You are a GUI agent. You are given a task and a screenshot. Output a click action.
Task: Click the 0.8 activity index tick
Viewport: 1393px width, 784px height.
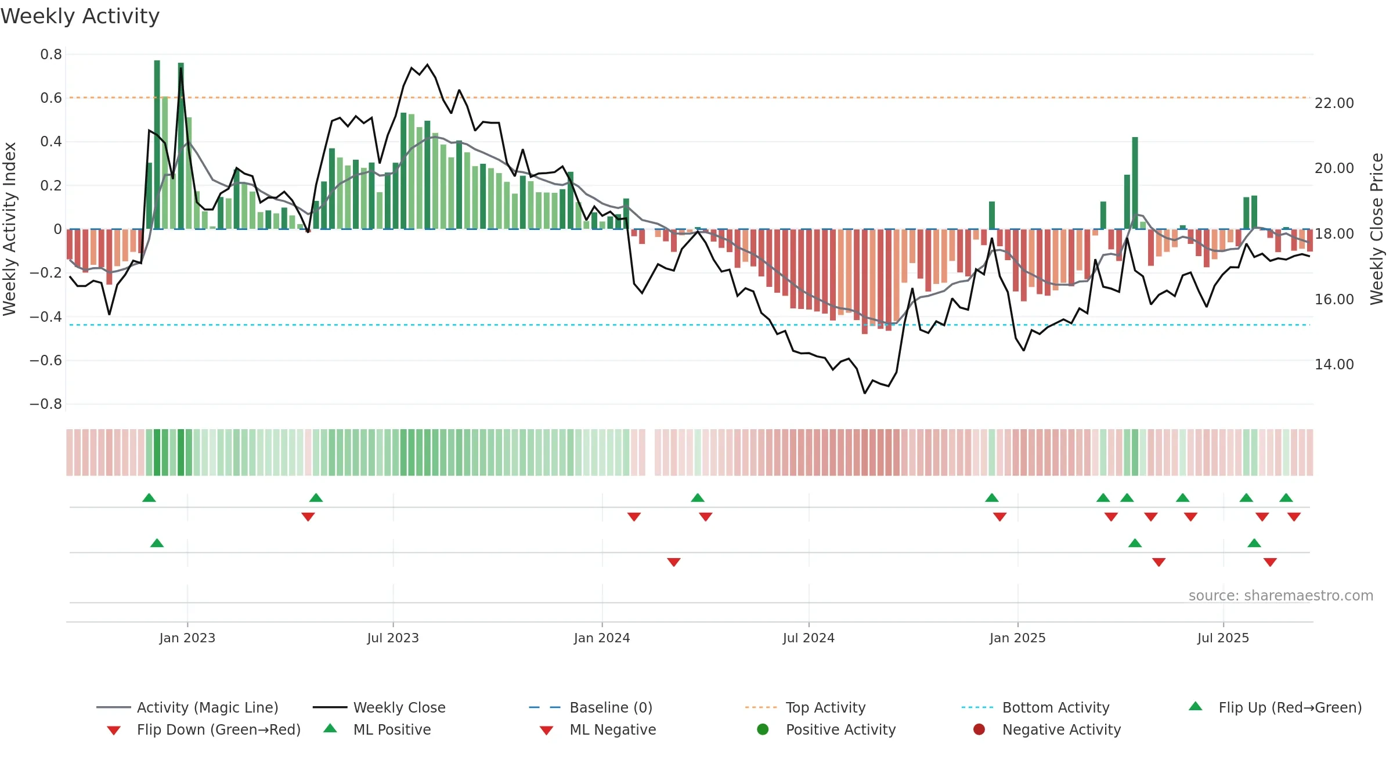(51, 55)
